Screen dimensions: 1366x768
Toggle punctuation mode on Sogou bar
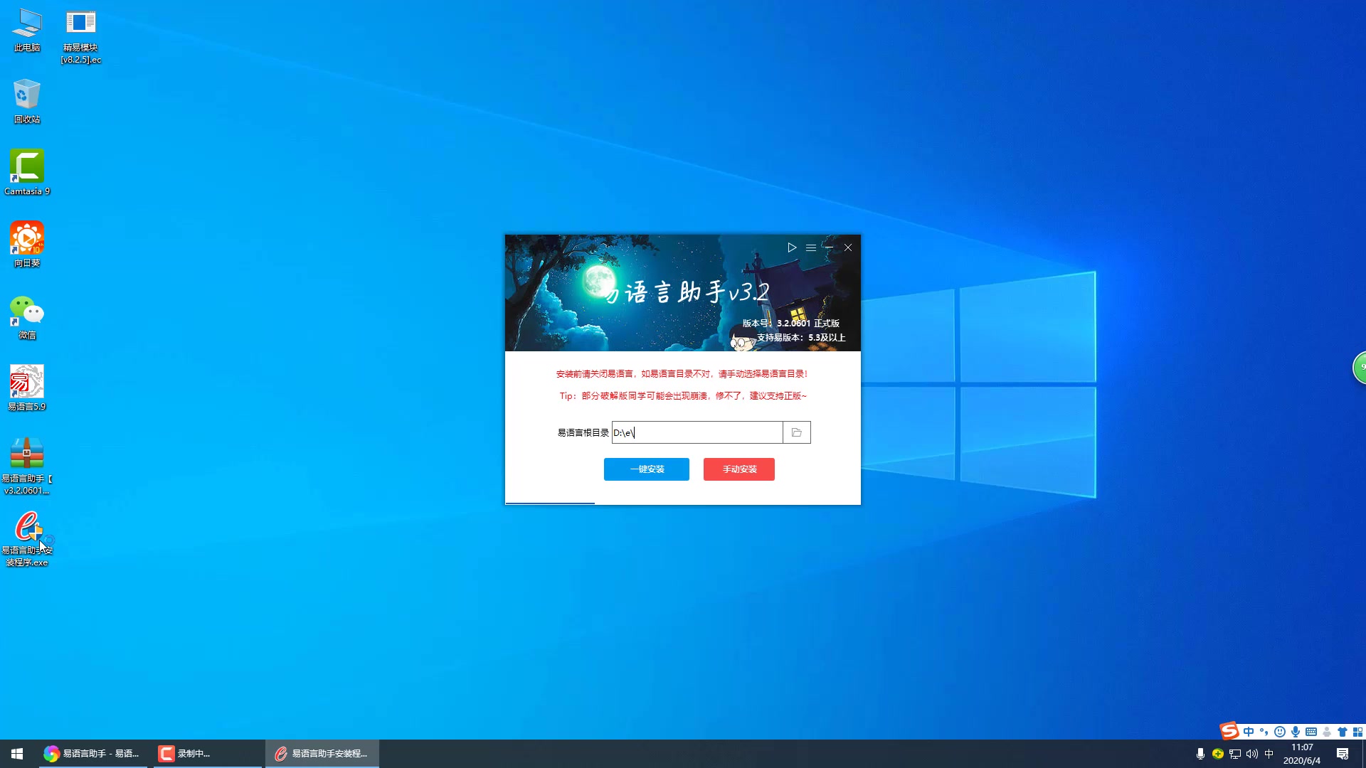tap(1264, 732)
